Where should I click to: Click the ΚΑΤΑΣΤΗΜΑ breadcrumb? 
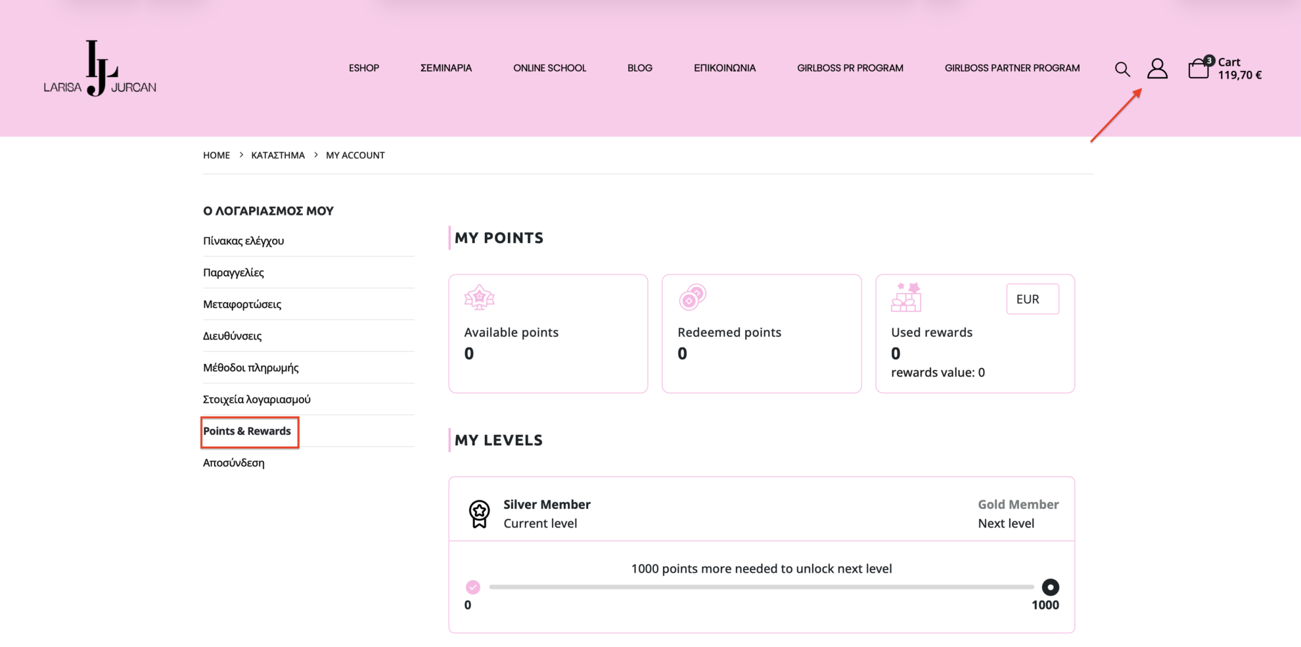(x=278, y=155)
